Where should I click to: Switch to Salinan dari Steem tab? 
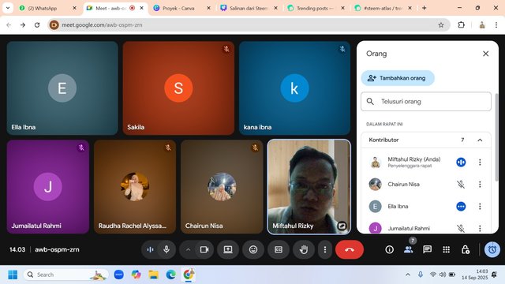click(249, 9)
